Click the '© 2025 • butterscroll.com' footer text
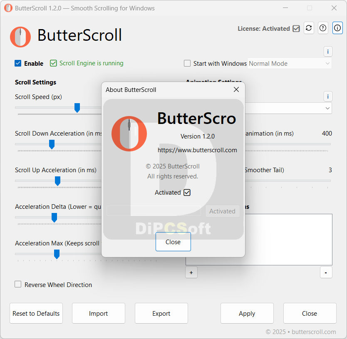Viewport: 347px width, 339px height. [x=301, y=332]
